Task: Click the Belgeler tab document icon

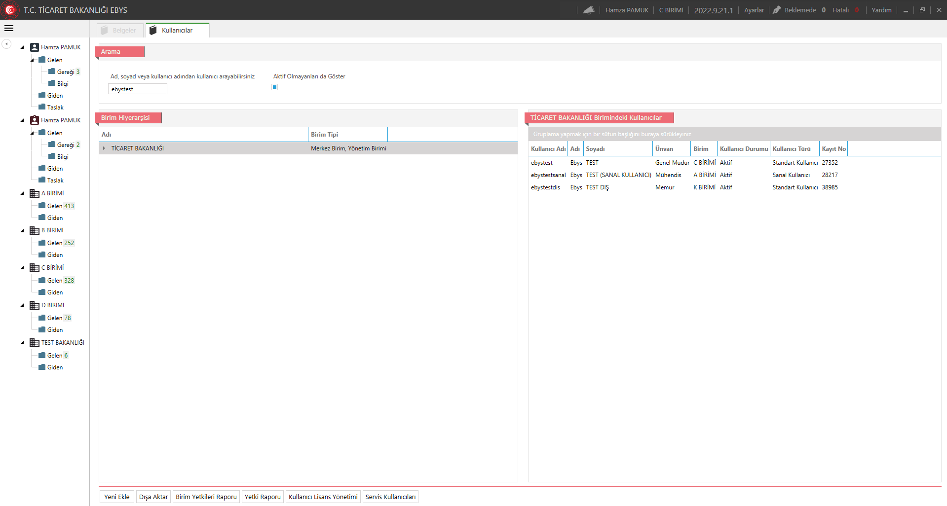Action: click(x=104, y=30)
